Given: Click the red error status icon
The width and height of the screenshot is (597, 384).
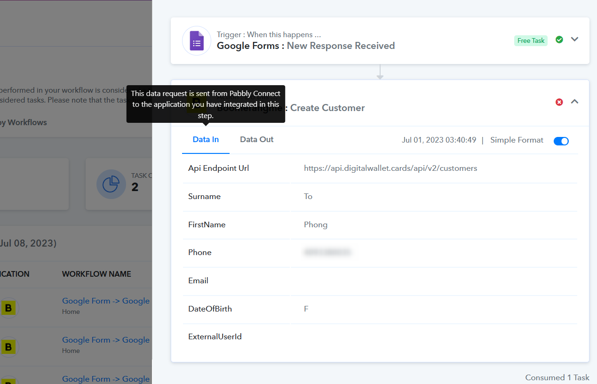Looking at the screenshot, I should click(559, 102).
